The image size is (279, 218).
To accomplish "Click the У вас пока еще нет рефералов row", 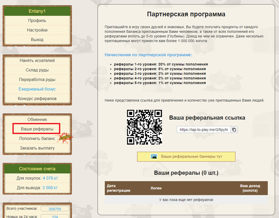I will pos(186,200).
